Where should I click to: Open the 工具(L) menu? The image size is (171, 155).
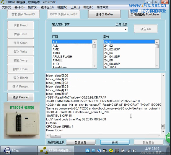[x=75, y=7]
